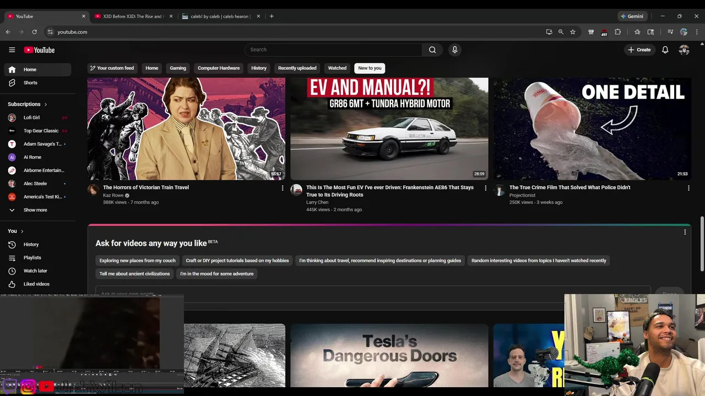View site information for youtube.com
Screen dimensions: 705x396
(50, 32)
